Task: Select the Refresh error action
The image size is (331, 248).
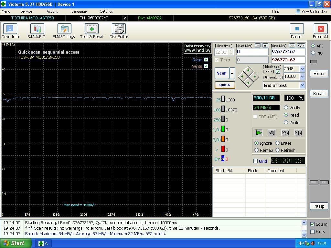Action: (277, 150)
